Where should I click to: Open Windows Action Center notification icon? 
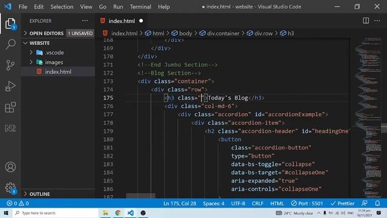[379, 213]
